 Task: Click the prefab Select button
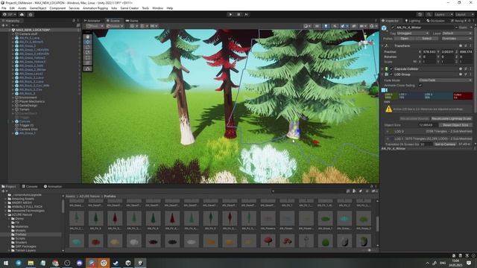426,39
